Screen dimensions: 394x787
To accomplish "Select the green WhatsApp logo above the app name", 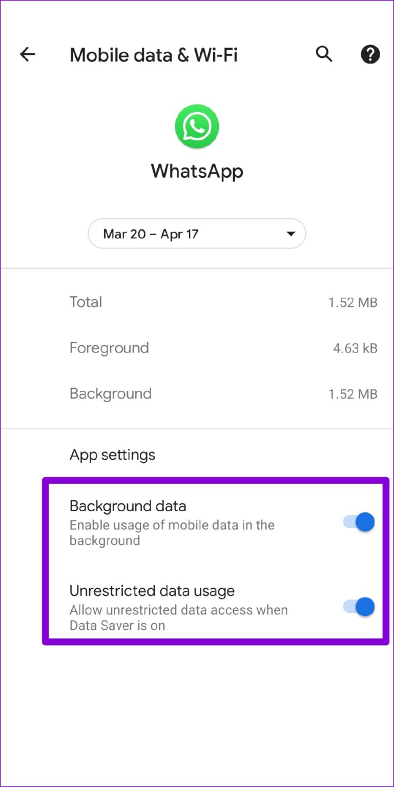I will (x=197, y=126).
